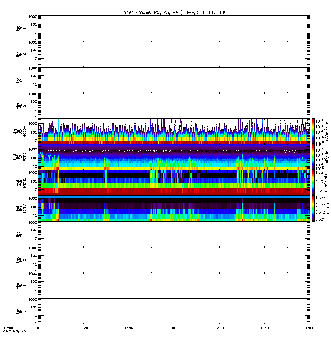Click the "1440" time axis tick label
Image resolution: width=331 pixels, height=353 pixels.
[129, 328]
